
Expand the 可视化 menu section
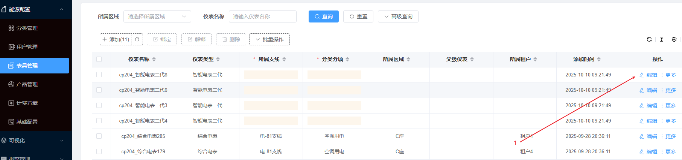coord(36,141)
